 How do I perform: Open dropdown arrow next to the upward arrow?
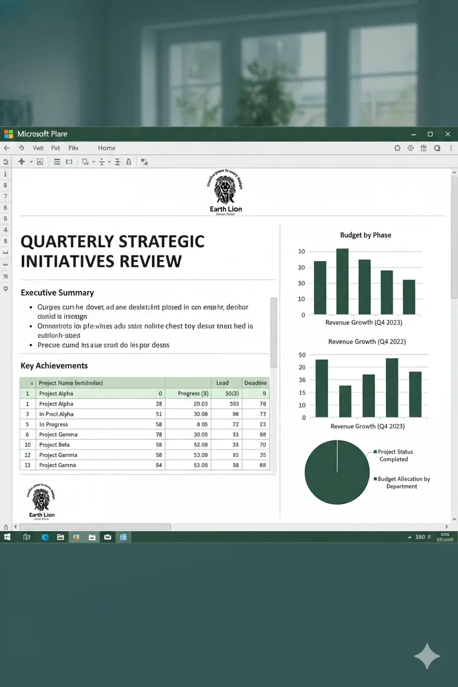tap(31, 162)
